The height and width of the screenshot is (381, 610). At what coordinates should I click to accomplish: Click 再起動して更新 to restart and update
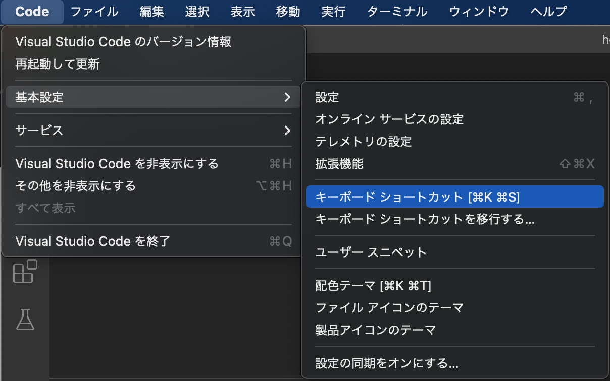[58, 64]
